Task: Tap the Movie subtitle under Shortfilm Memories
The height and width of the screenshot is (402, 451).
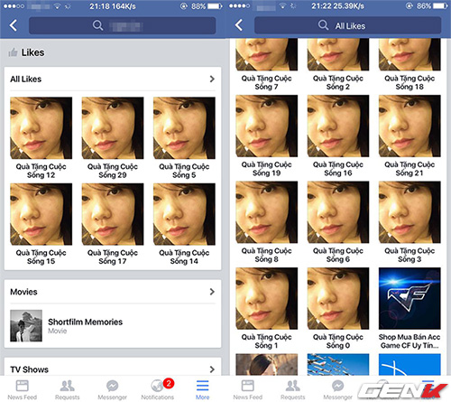Action: 58,331
